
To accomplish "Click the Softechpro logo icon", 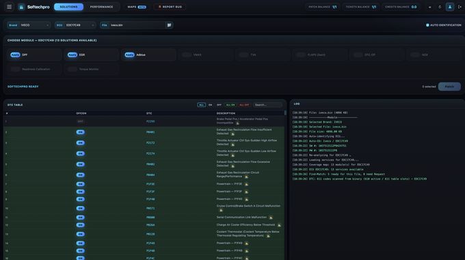I will pyautogui.click(x=21, y=7).
